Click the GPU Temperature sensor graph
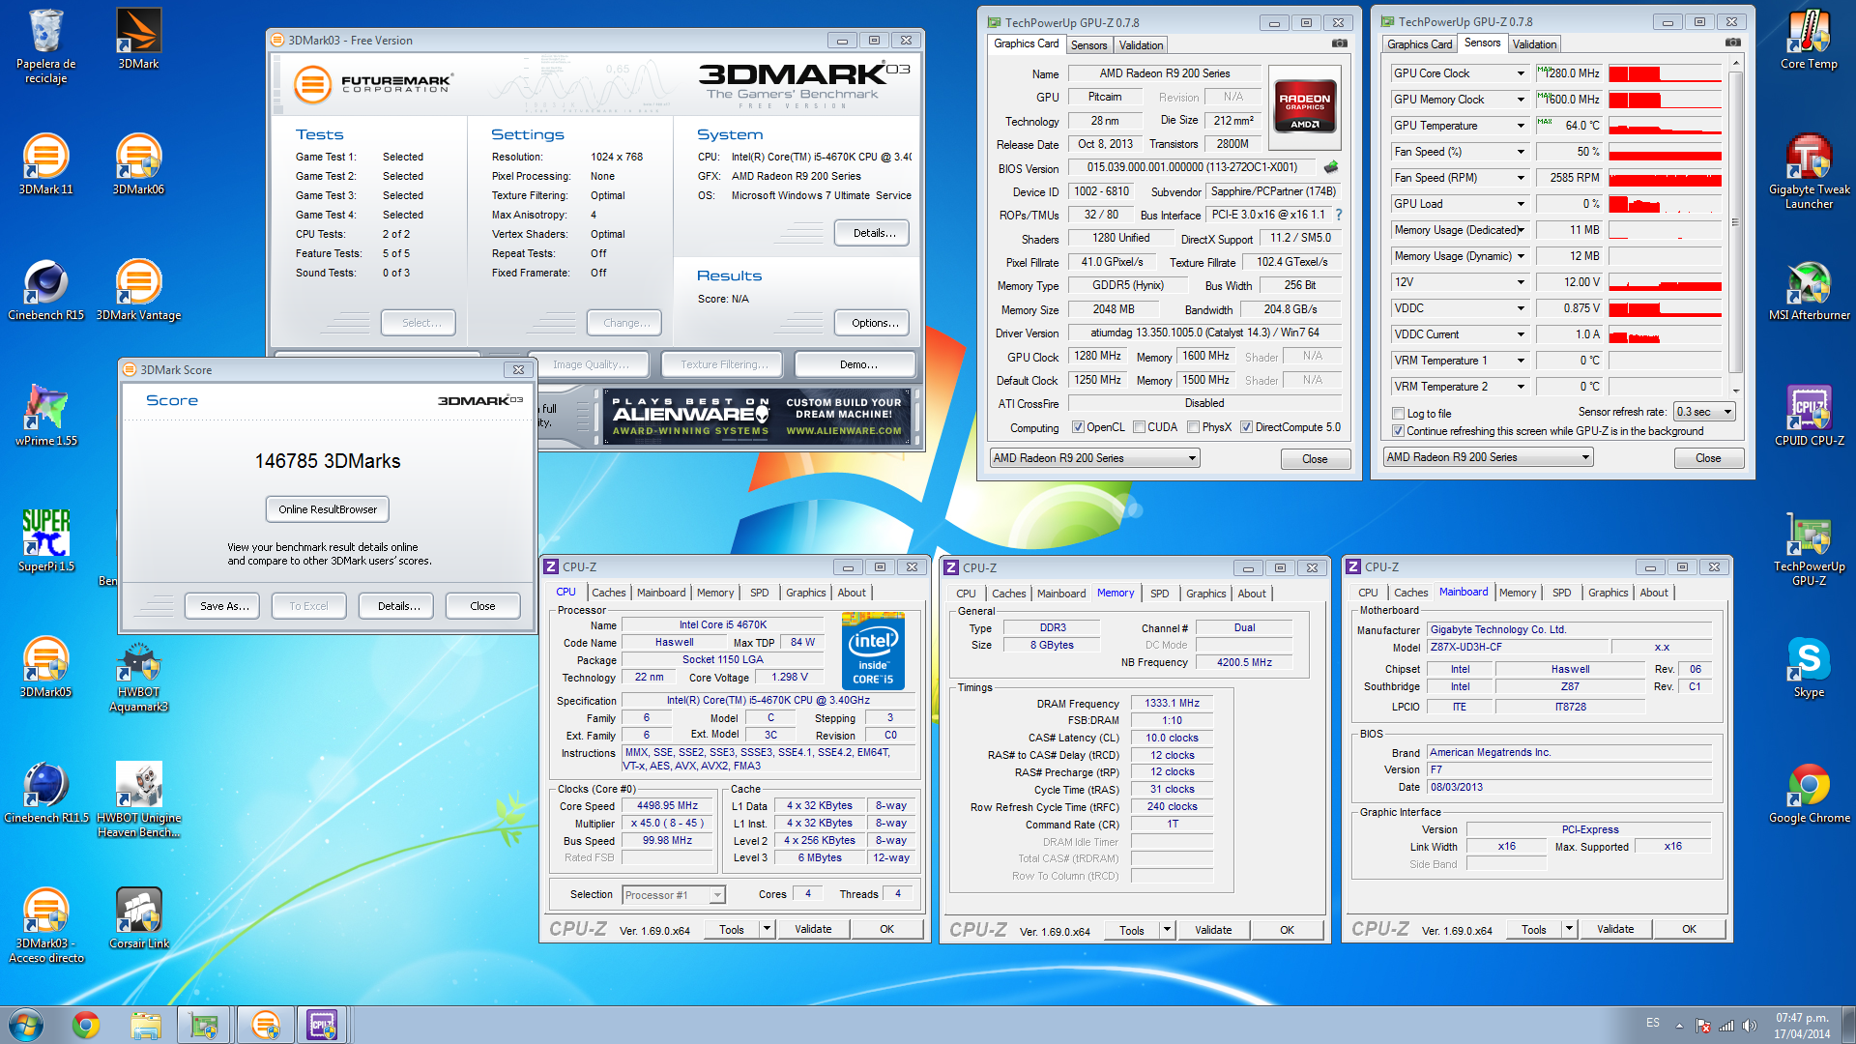The width and height of the screenshot is (1856, 1044). coord(1665,126)
